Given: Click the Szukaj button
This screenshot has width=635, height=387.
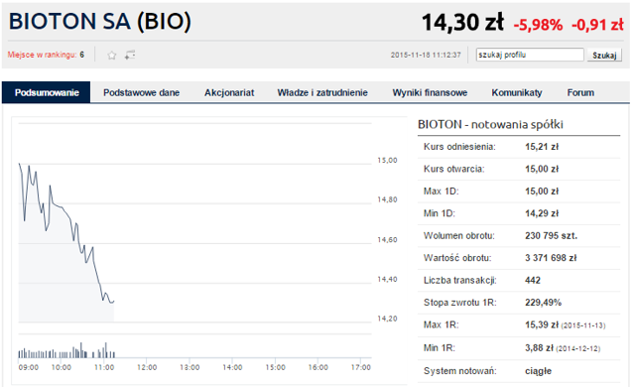Looking at the screenshot, I should click(604, 55).
